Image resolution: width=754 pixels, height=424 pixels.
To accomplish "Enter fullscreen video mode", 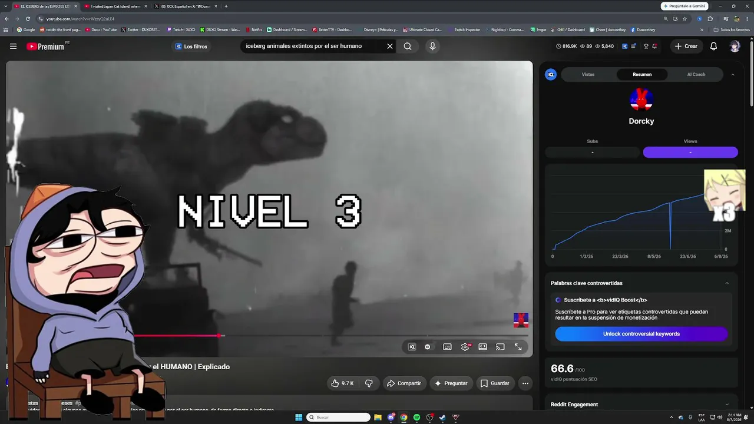I will pos(518,347).
